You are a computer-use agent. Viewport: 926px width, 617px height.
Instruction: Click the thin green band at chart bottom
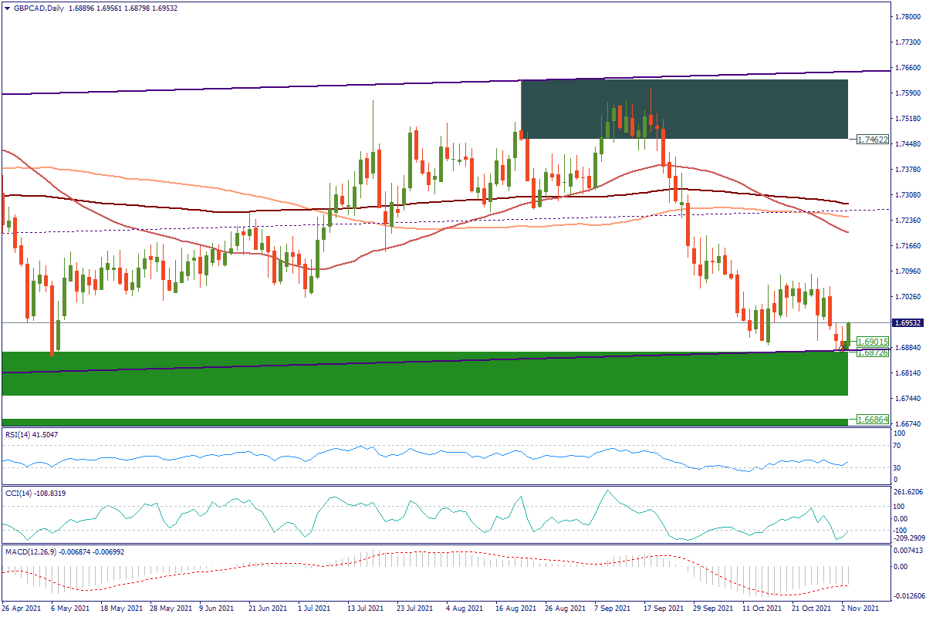[x=424, y=422]
